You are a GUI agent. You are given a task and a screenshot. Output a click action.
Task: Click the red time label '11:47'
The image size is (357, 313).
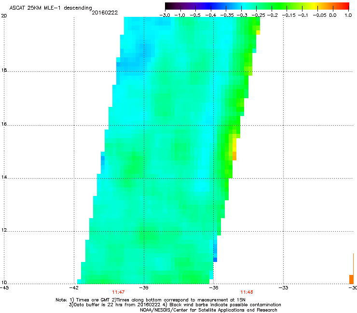point(118,292)
